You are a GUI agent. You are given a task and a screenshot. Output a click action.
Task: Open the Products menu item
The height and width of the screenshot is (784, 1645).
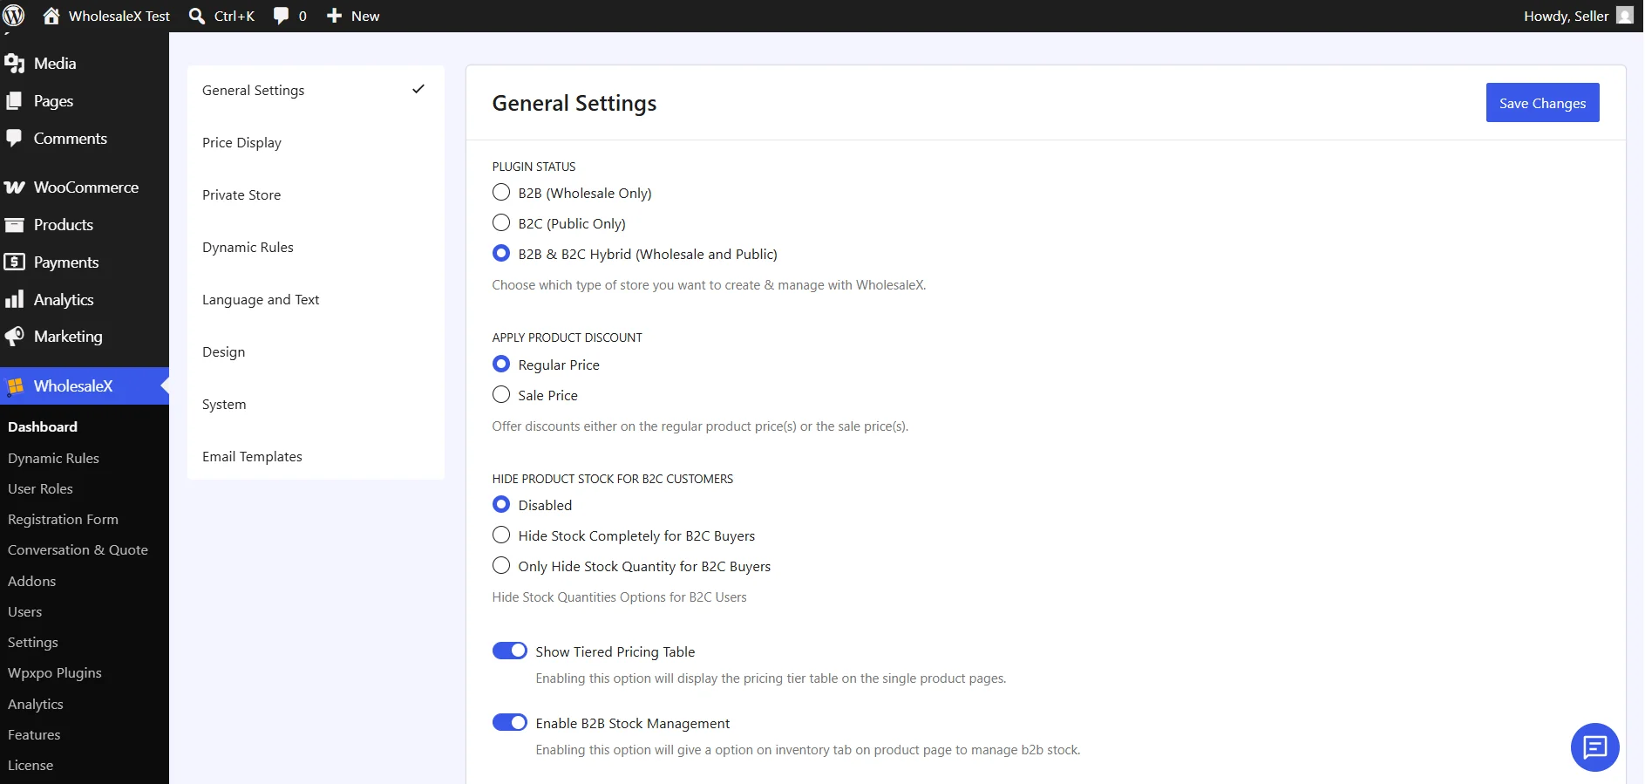point(85,225)
